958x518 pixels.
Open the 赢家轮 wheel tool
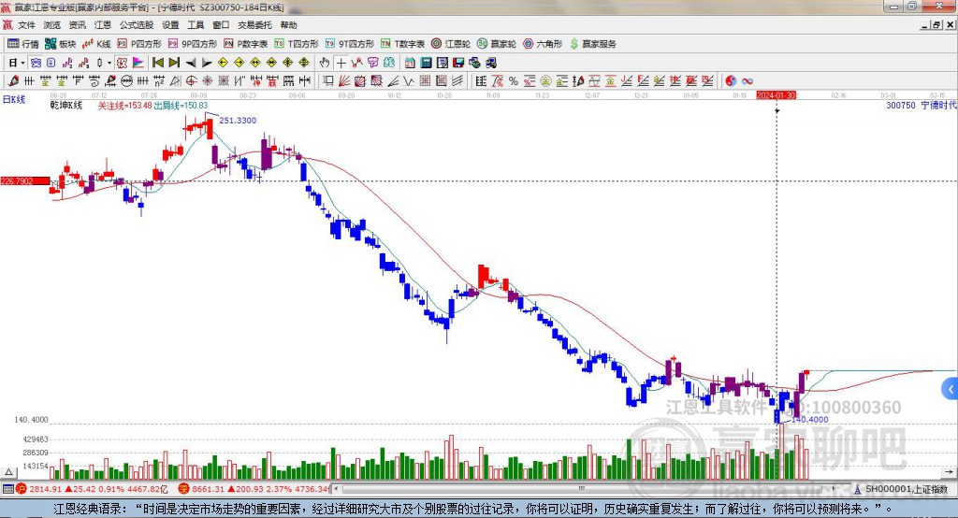[497, 44]
